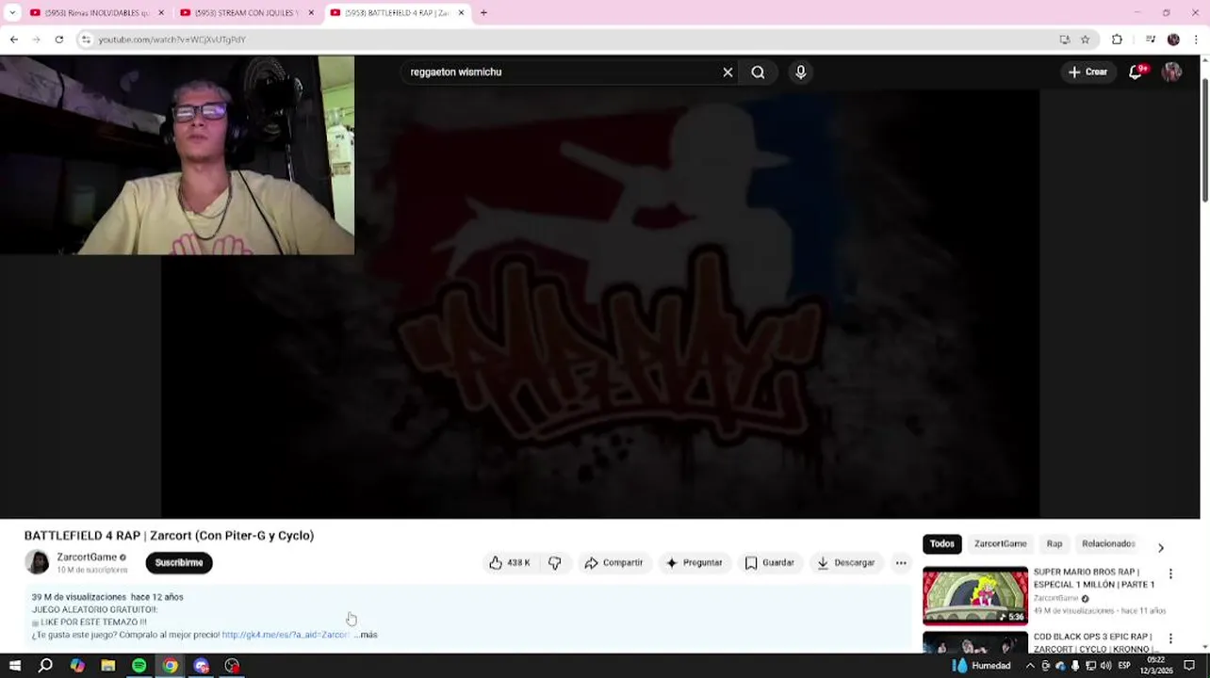
Task: Click the Preguntar button
Action: point(694,563)
